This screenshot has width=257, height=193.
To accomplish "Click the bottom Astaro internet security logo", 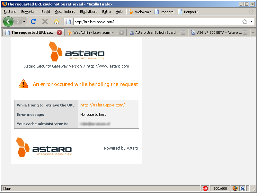I will [x=44, y=147].
